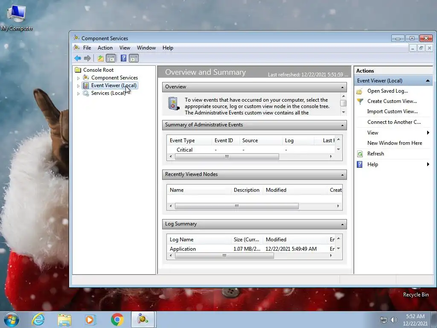The height and width of the screenshot is (328, 437).
Task: Open the Help menu in menu bar
Action: pos(168,48)
